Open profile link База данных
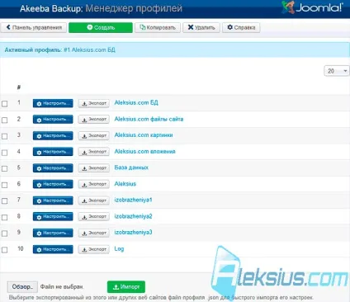This screenshot has height=302, width=350. tap(131, 168)
